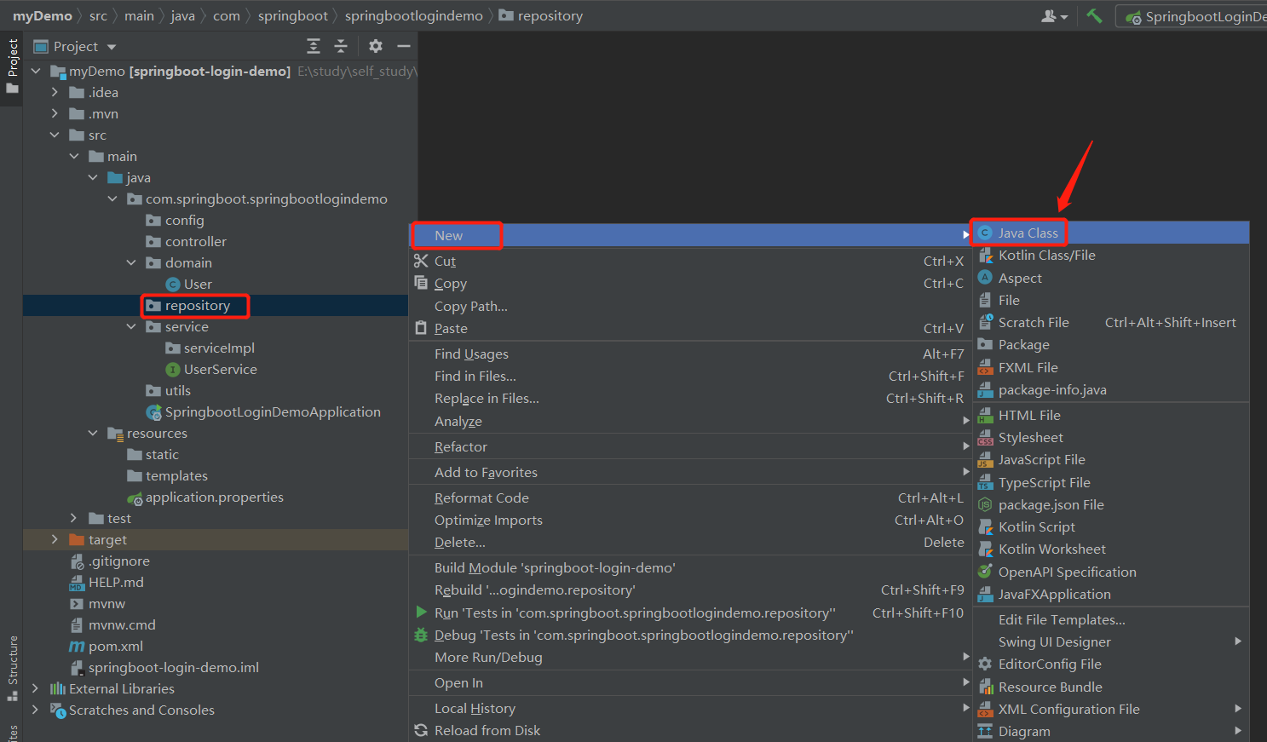
Task: Hide the Project panel with minimize icon
Action: (x=404, y=46)
